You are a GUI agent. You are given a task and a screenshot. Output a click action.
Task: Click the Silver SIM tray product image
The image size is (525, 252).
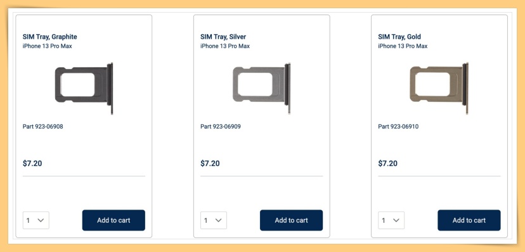point(262,89)
